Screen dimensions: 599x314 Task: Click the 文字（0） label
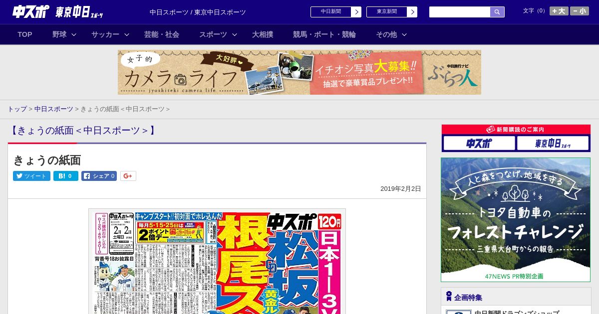[x=535, y=10]
